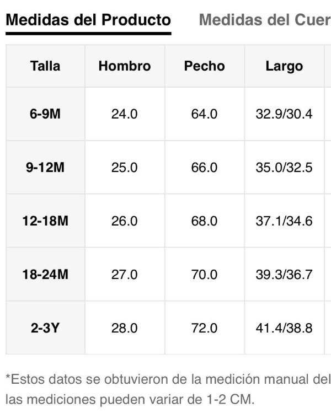Viewport: 331px width, 413px height.
Task: Click the 37.1/34.6 Largo value cell
Action: point(284,221)
